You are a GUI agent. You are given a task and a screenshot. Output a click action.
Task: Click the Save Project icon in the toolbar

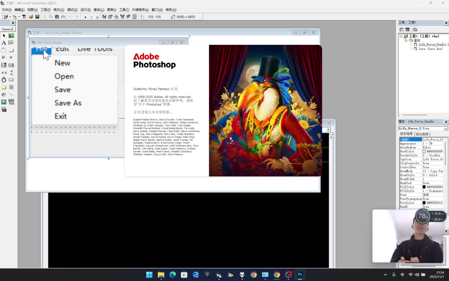pyautogui.click(x=37, y=17)
